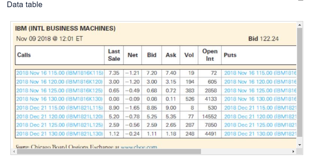The height and width of the screenshot is (157, 310).
Task: Select the Bid 122.24 quote value
Action: coord(263,39)
